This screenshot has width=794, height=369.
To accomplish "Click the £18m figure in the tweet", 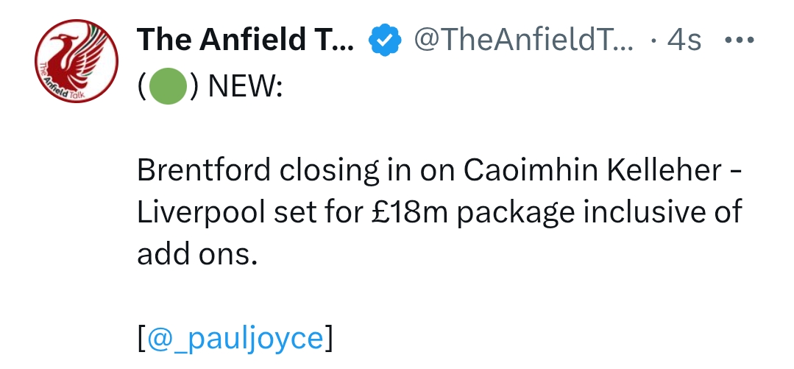I will (410, 212).
